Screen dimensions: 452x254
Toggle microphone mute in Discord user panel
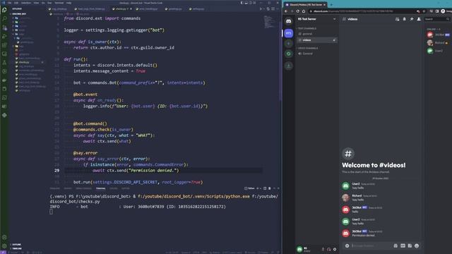(x=323, y=249)
